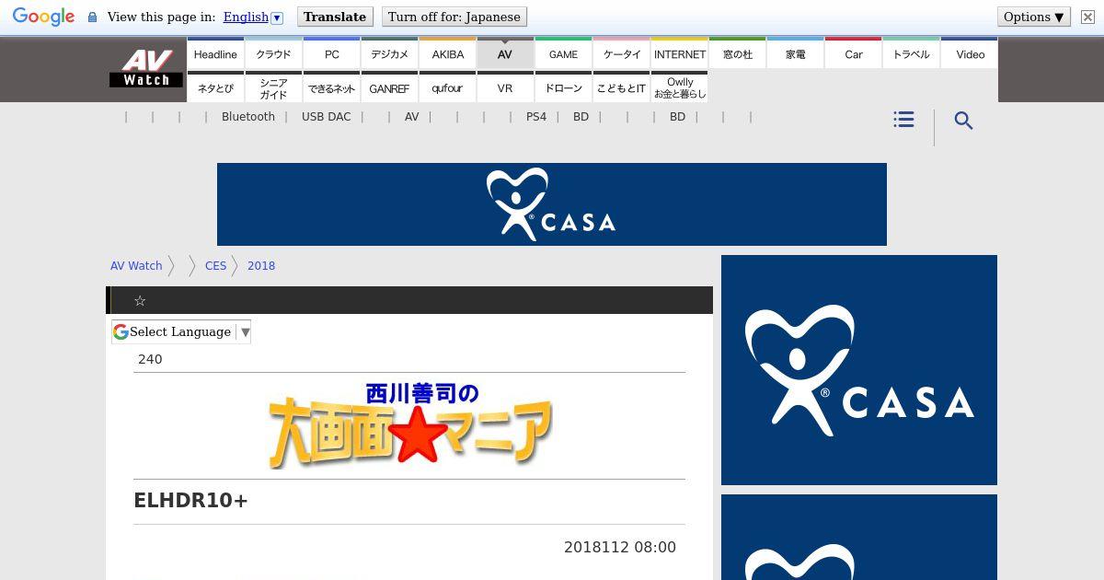This screenshot has height=580, width=1104.
Task: Click the Translate button
Action: point(335,17)
